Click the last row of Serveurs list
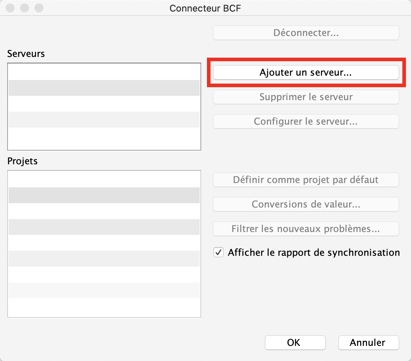 coord(104,138)
